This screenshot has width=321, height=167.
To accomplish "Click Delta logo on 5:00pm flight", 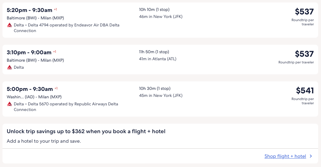I will coord(10,104).
